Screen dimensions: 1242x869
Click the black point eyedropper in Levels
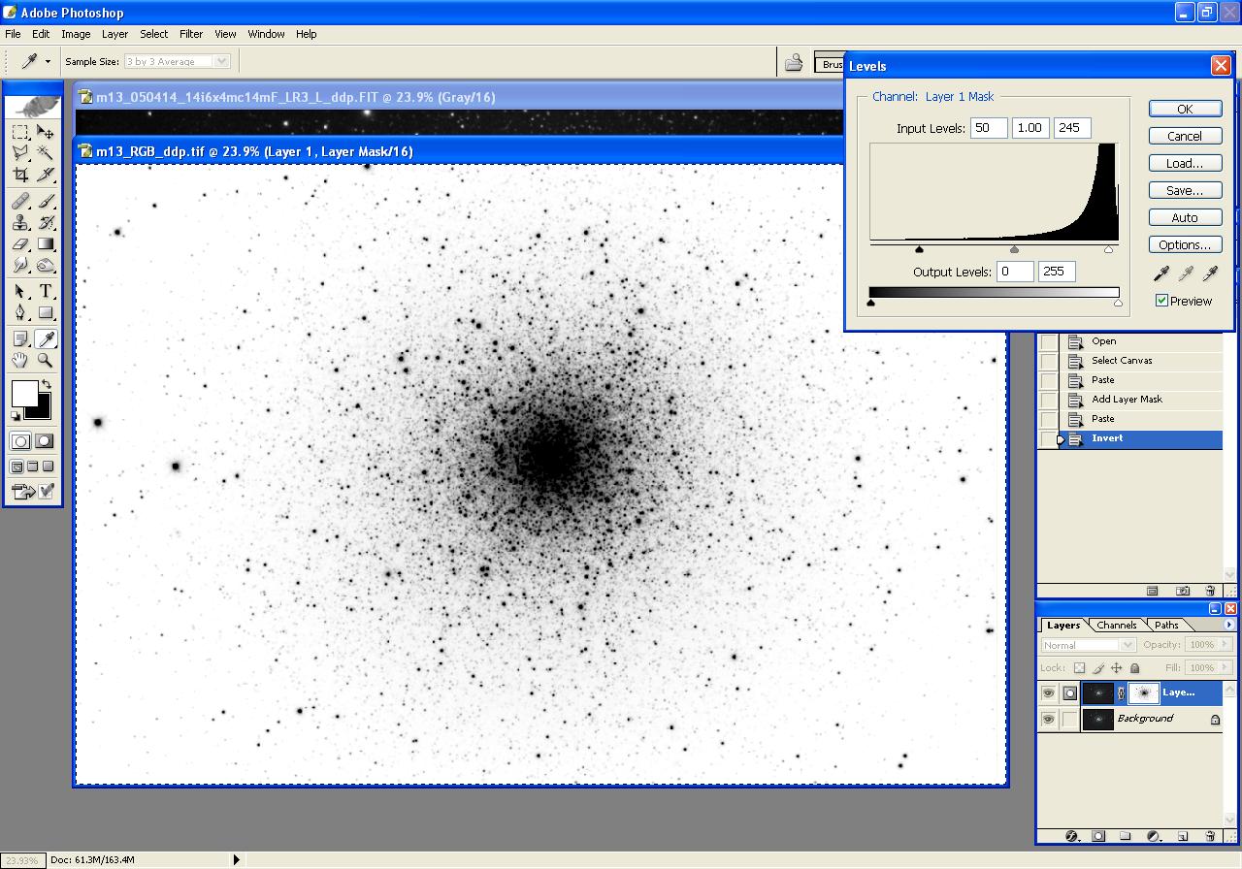point(1161,275)
